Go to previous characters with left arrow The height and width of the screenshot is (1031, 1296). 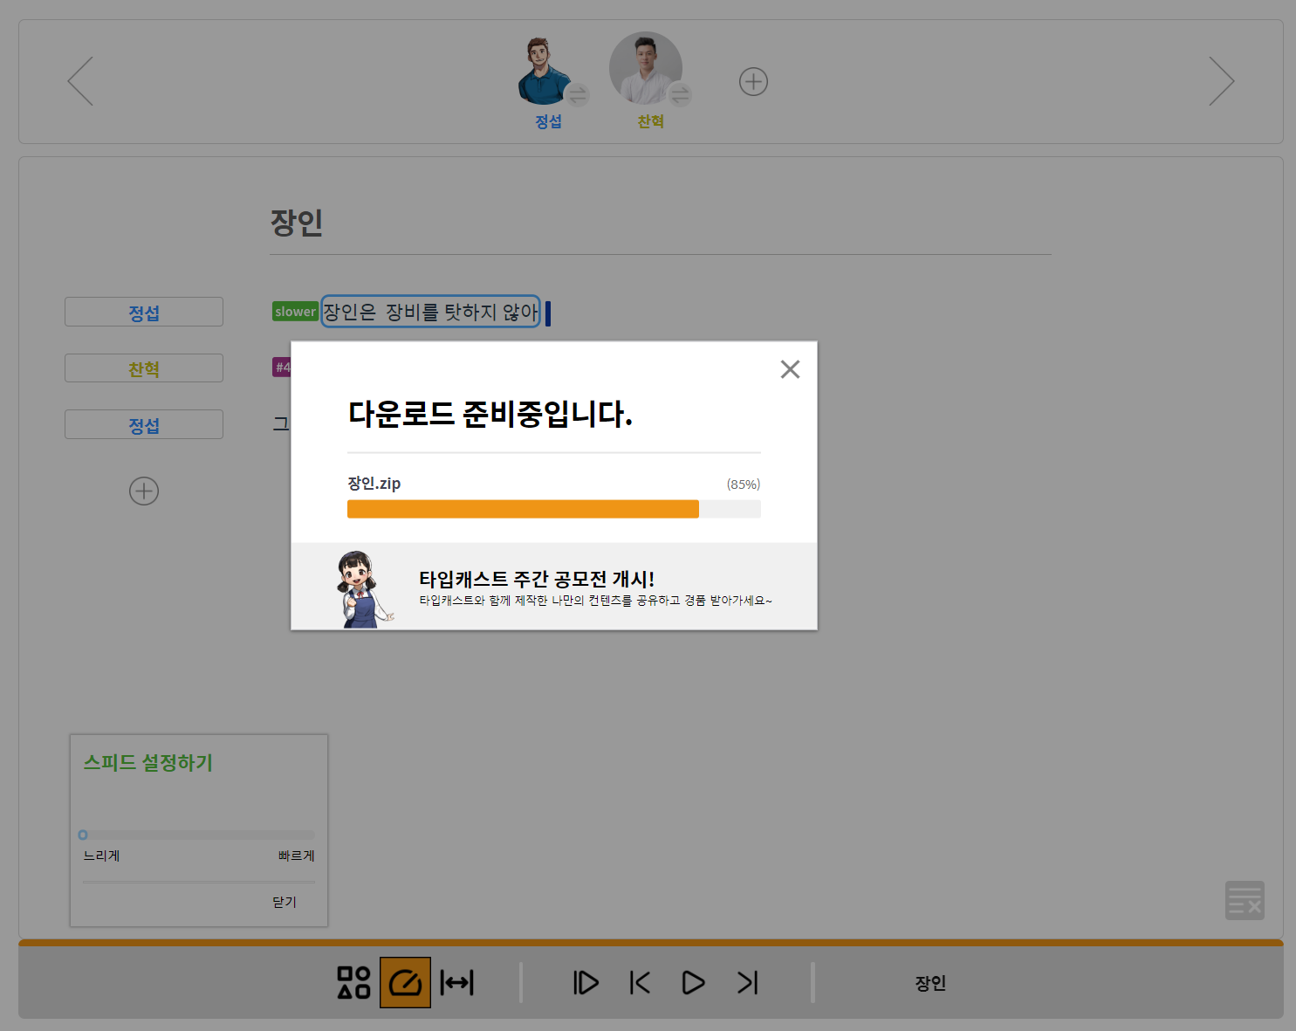[80, 81]
